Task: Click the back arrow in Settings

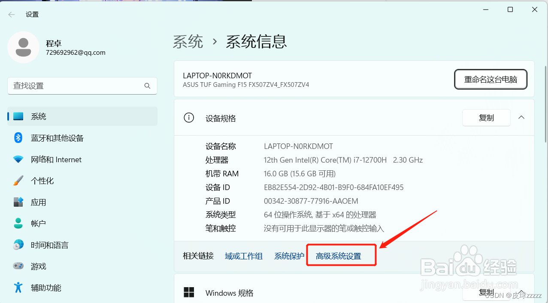Action: (12, 15)
